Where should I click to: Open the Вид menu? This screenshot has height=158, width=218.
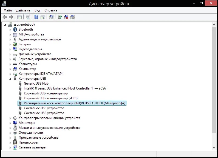(x=37, y=10)
